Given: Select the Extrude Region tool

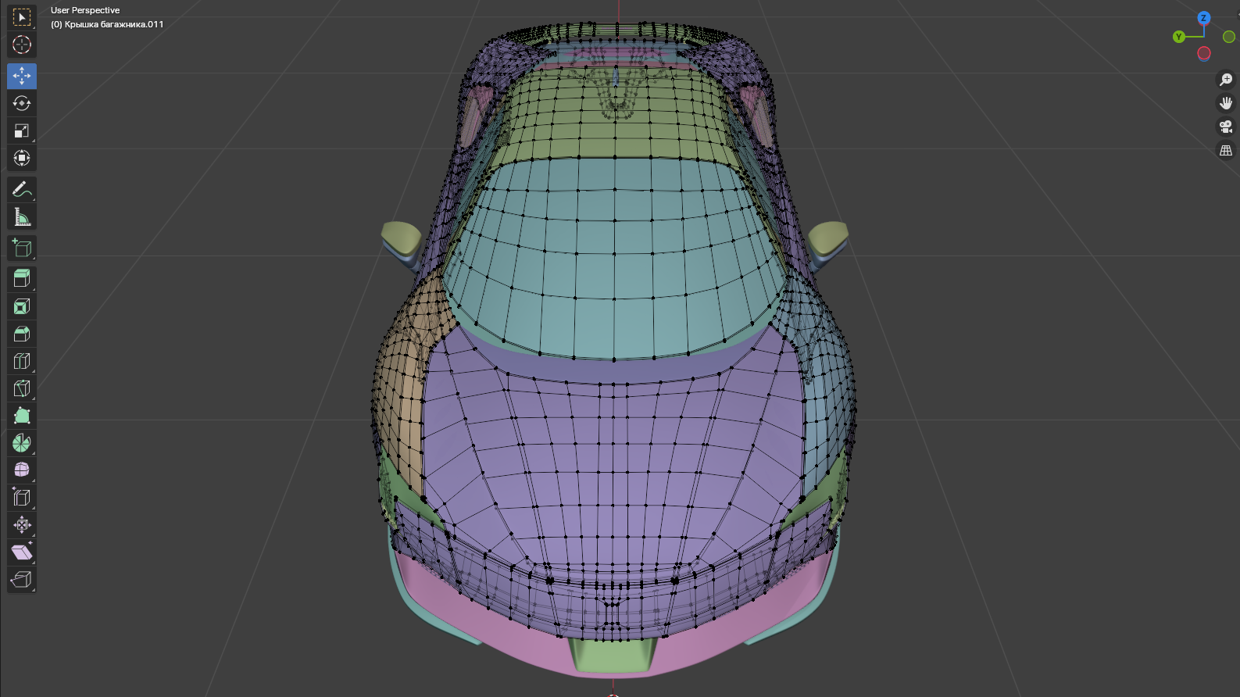Looking at the screenshot, I should (22, 279).
